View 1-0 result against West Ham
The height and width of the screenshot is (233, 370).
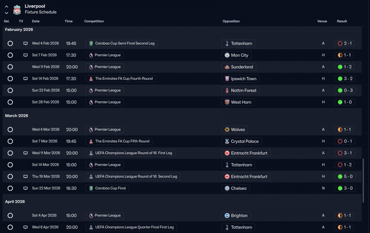345,102
